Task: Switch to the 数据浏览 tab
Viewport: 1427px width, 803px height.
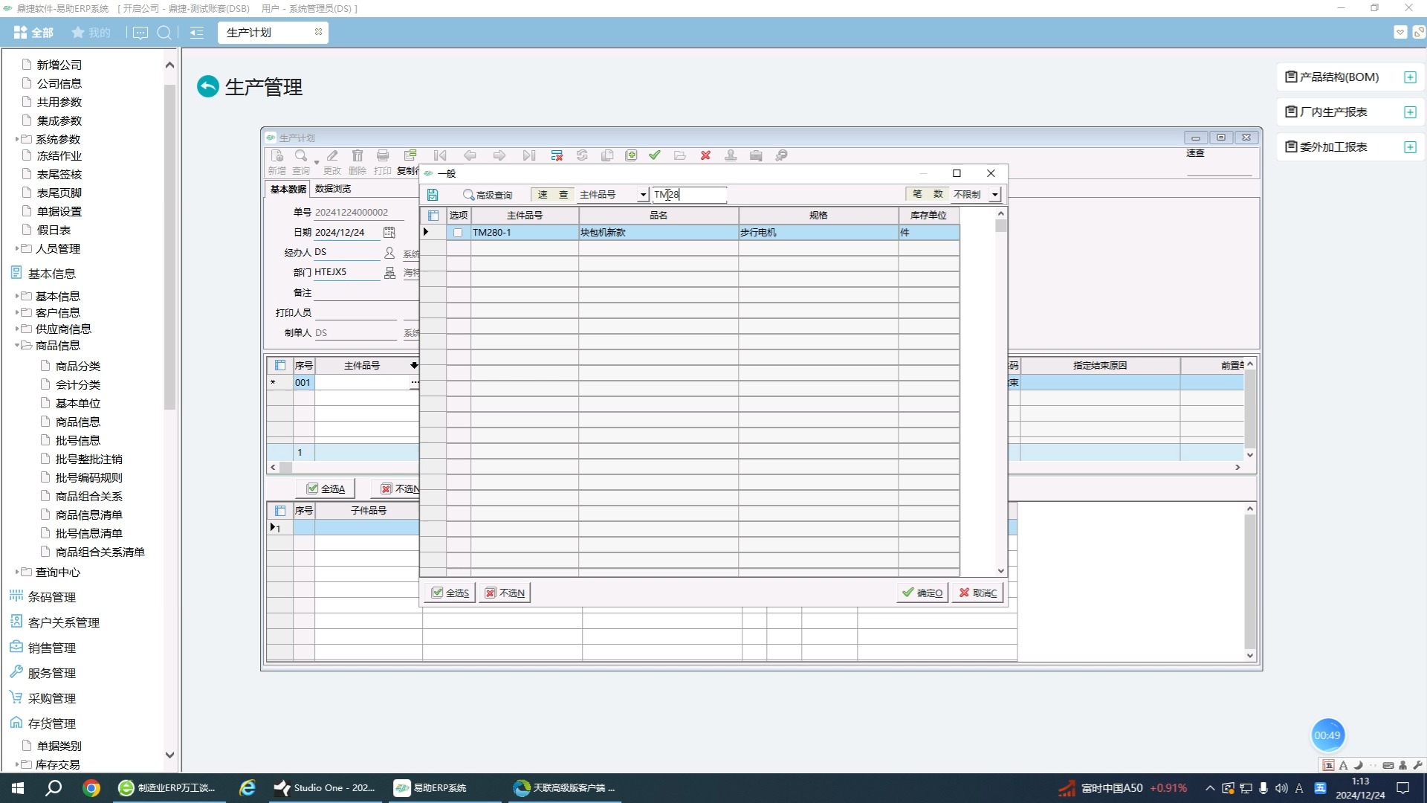Action: (332, 189)
